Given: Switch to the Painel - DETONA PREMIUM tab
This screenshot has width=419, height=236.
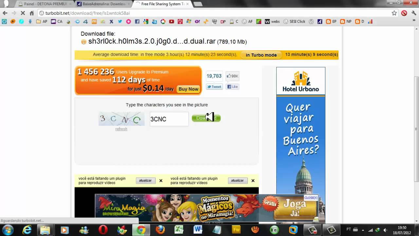Looking at the screenshot, I should (x=44, y=4).
